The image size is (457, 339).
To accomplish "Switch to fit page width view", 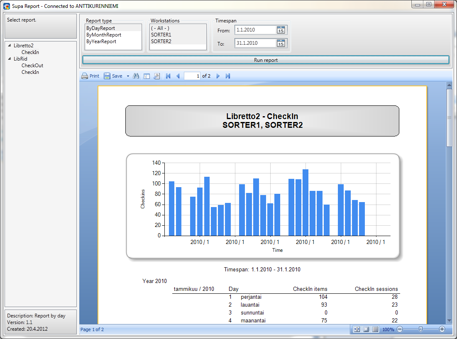I will pyautogui.click(x=357, y=329).
